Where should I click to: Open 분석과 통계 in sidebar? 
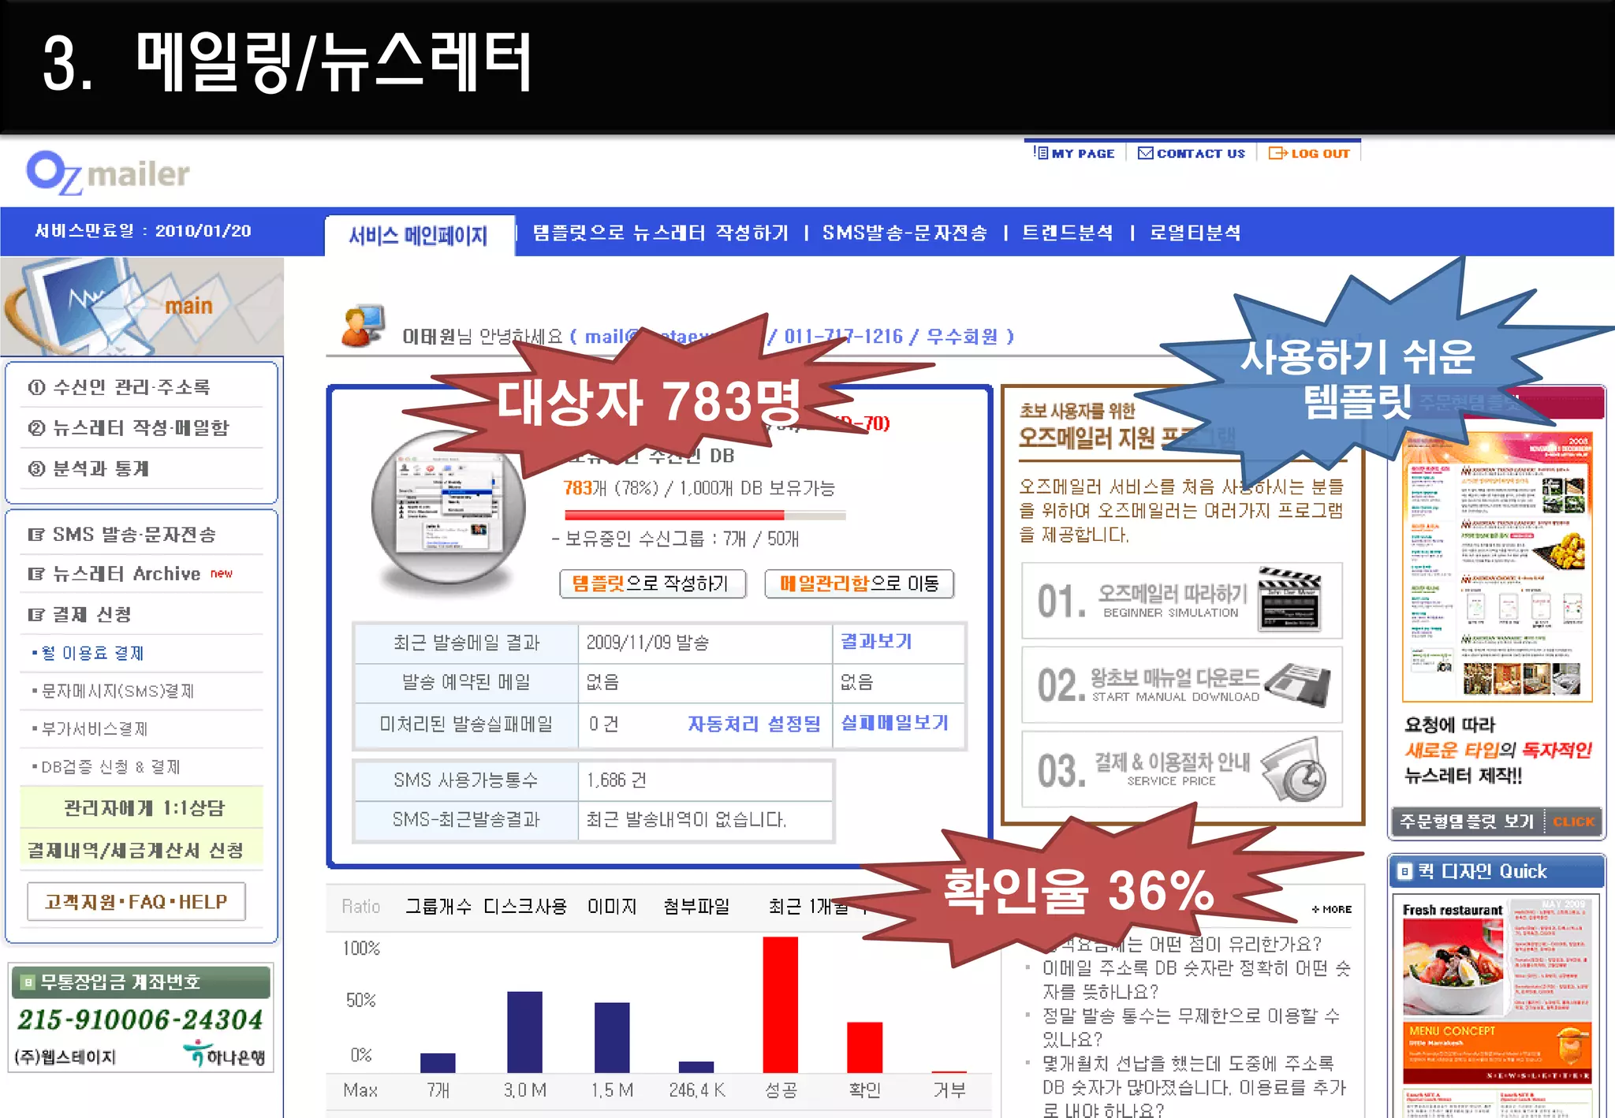tap(88, 469)
